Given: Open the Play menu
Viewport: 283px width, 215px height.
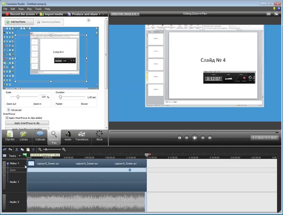Looking at the screenshot, I should 30,9.
